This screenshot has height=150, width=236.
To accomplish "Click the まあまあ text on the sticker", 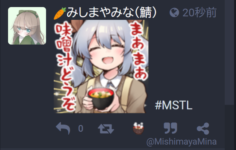I will click(138, 52).
